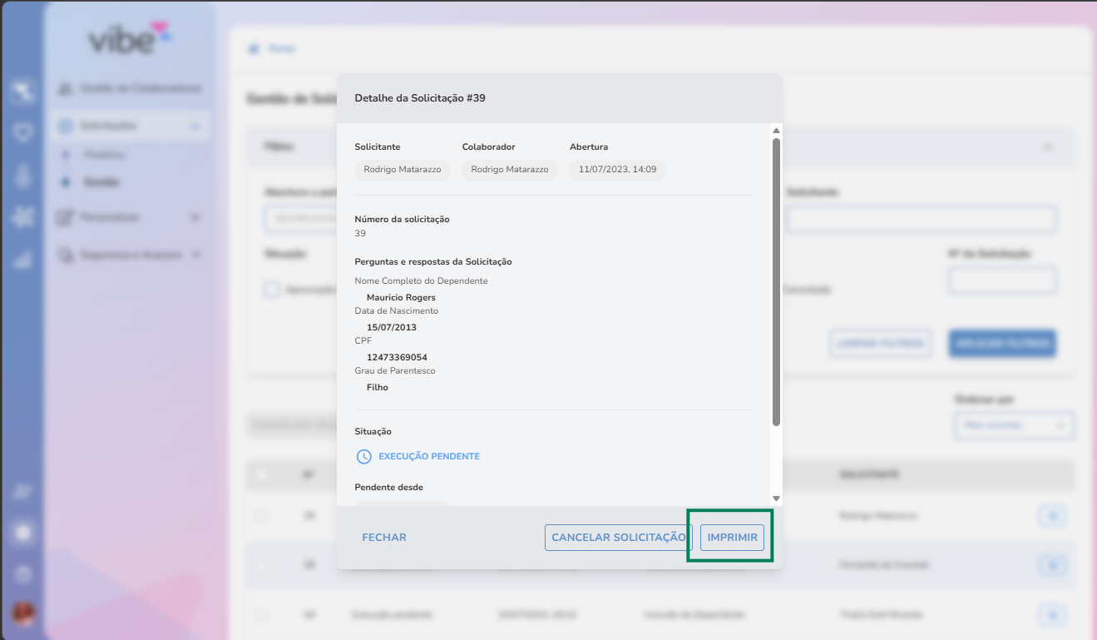Expand the Personalizar sidebar menu chevron

click(195, 217)
